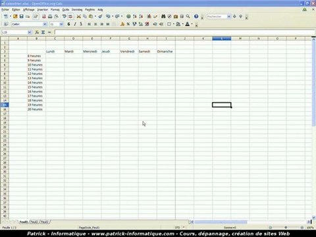Click the Cut scissors icon
The height and width of the screenshot is (237, 316).
pos(78,16)
